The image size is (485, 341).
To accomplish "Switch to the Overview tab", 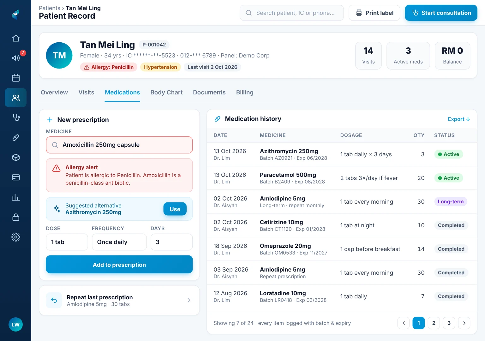I will [54, 92].
